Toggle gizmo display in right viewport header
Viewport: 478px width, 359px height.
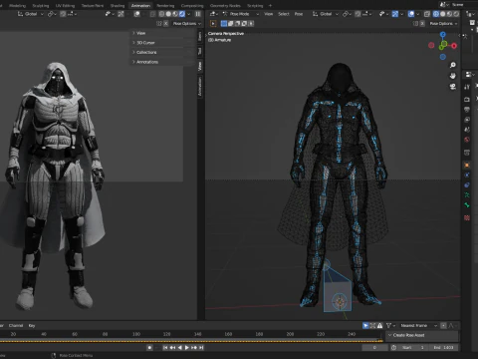395,14
